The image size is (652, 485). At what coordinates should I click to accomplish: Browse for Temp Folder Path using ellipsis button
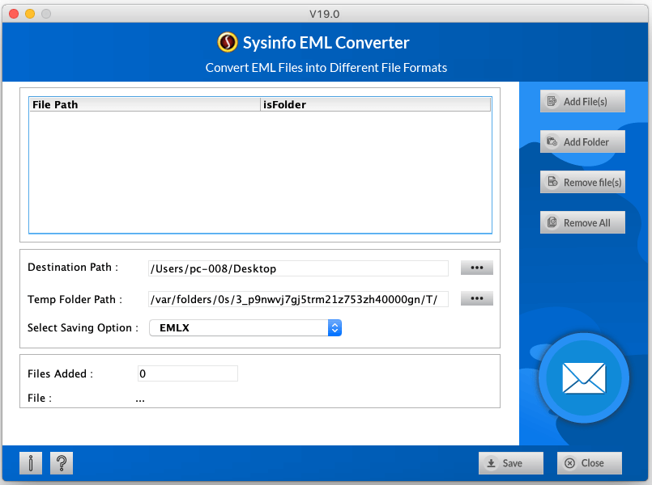tap(476, 299)
